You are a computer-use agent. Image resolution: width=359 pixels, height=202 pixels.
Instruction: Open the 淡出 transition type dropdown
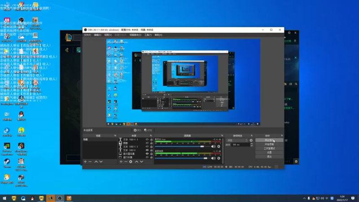(237, 140)
